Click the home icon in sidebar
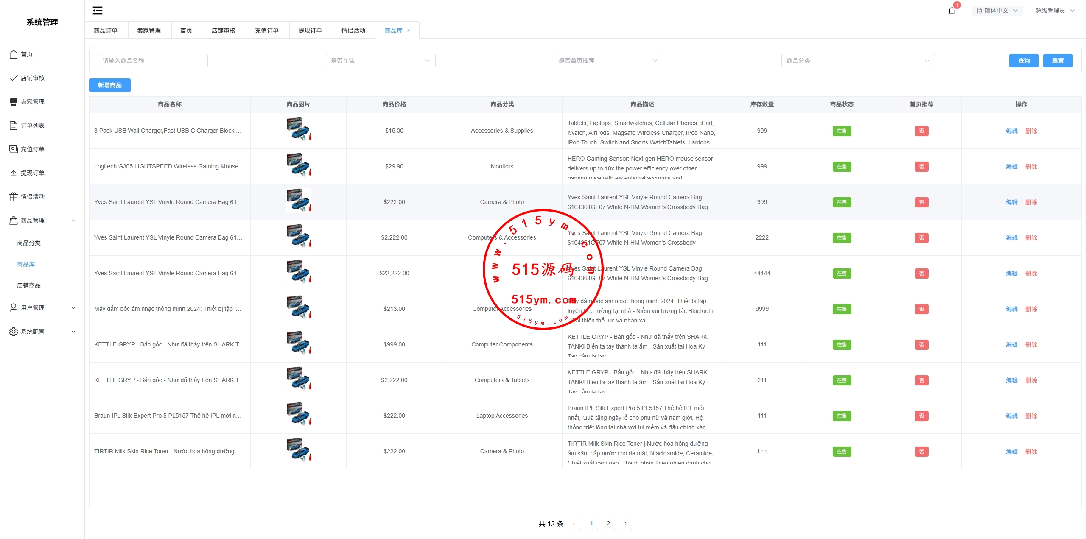Screen dimensions: 1086x539 (x=14, y=54)
